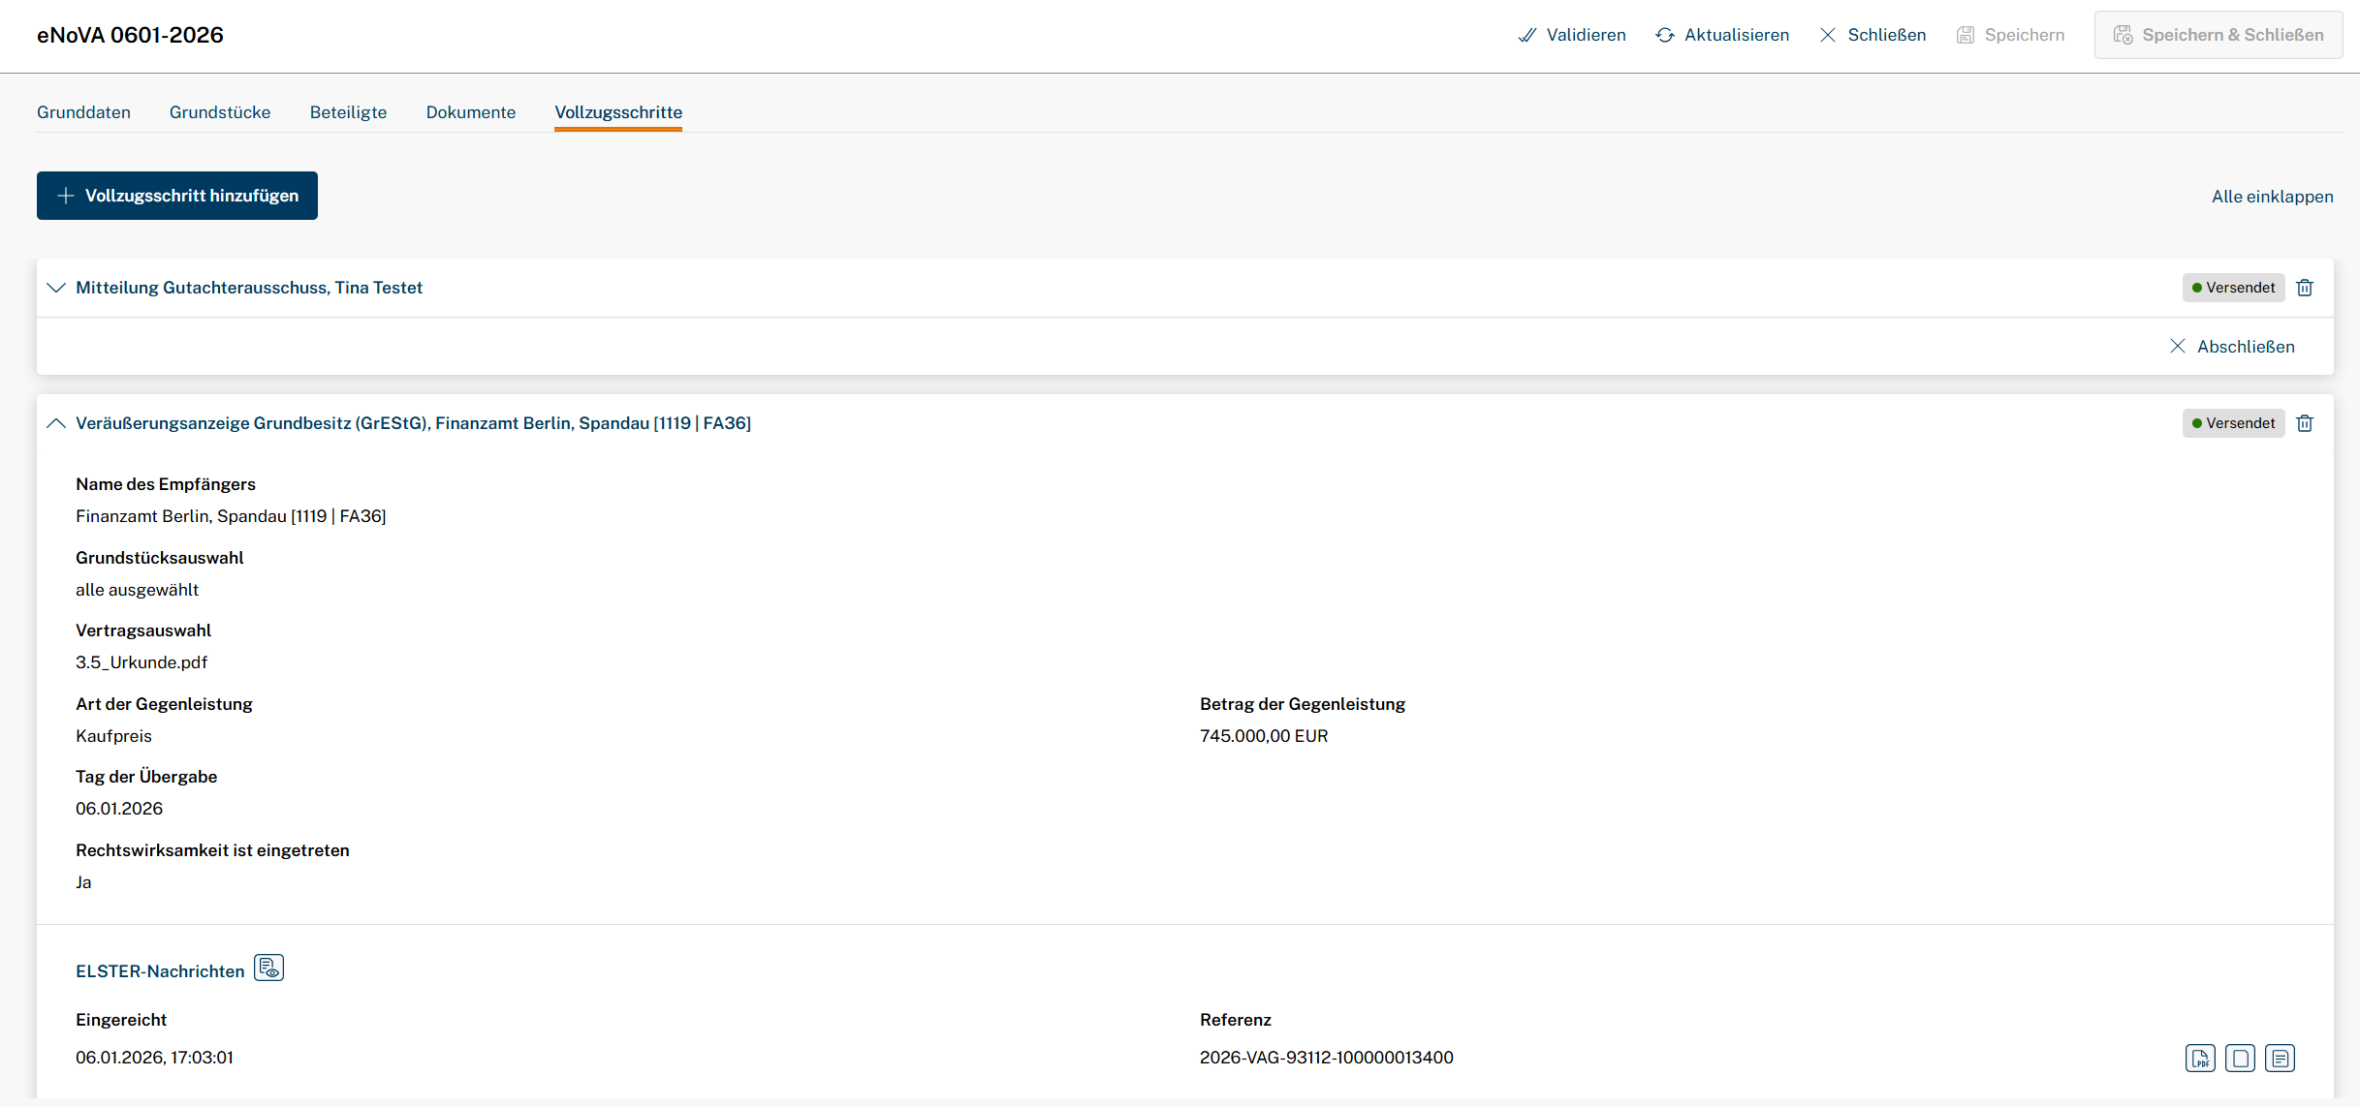
Task: Click the Speichern save button
Action: click(2010, 35)
